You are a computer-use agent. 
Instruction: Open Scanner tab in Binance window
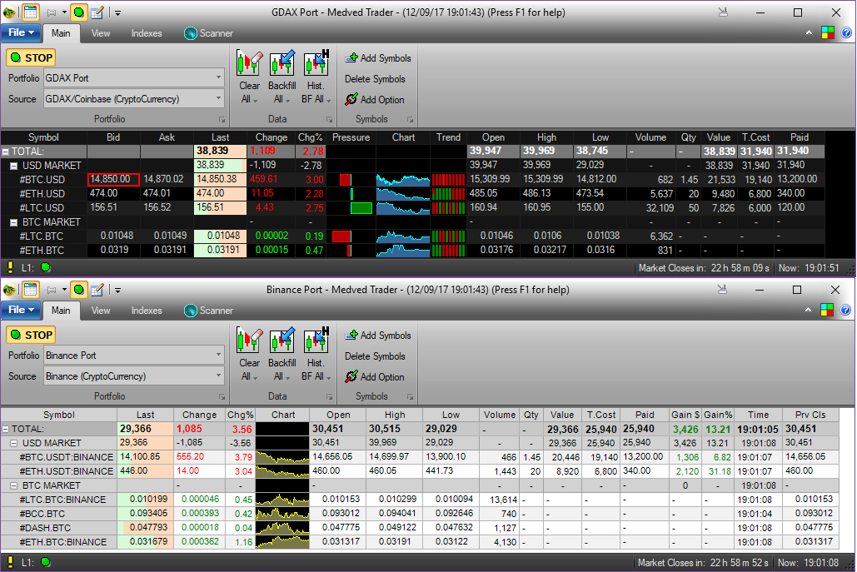209,311
